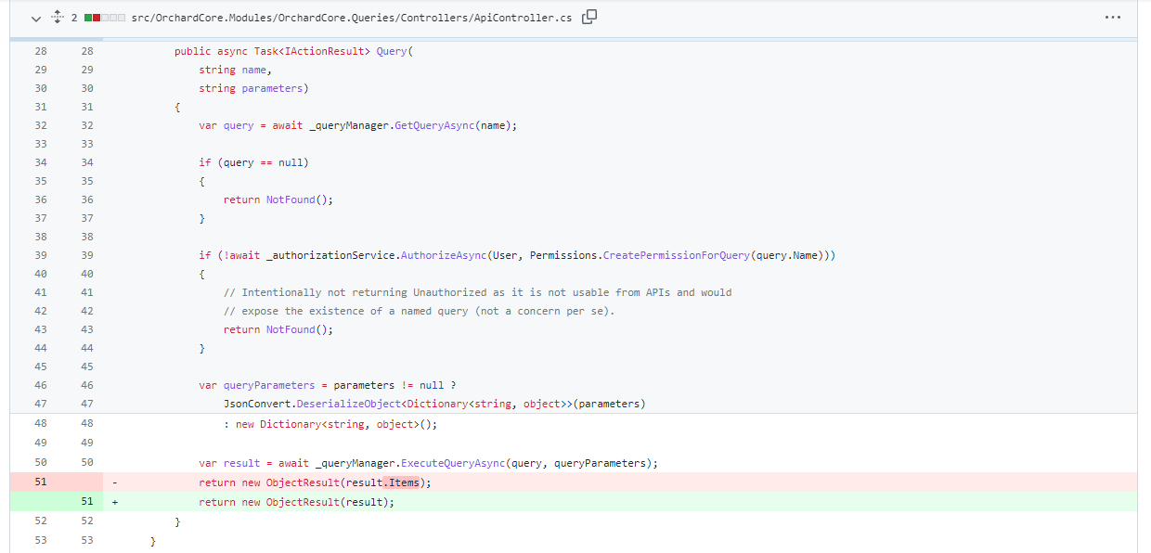Click the added line 'return new ObjectResult(result);'

pos(296,502)
